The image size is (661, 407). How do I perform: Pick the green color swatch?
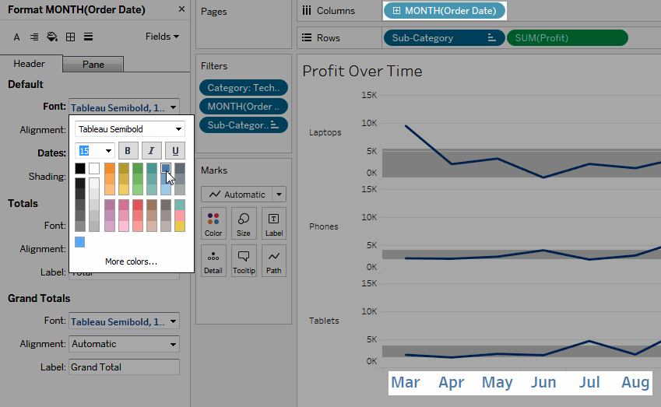pyautogui.click(x=138, y=169)
